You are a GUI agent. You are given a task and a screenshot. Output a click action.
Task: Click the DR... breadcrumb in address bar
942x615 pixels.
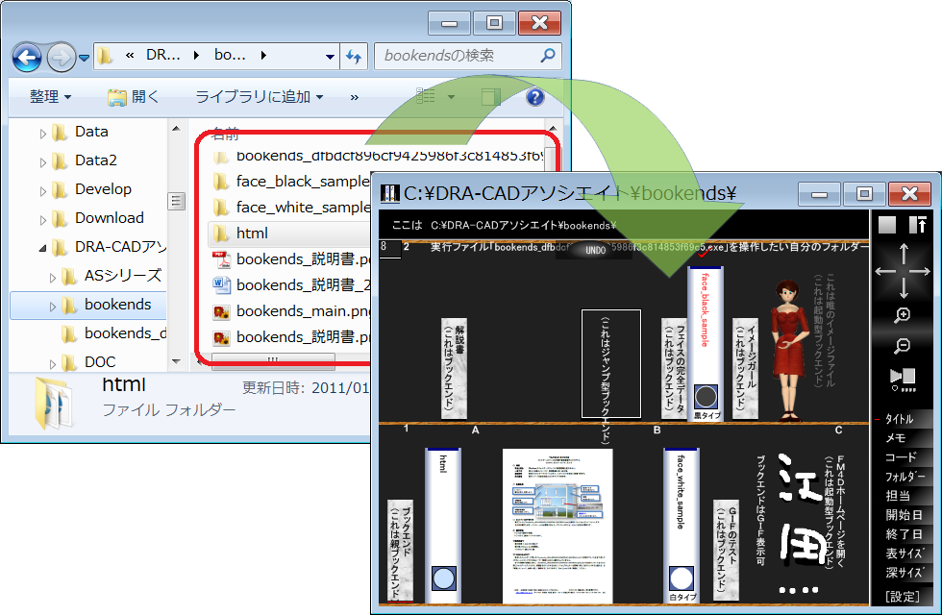(x=162, y=56)
